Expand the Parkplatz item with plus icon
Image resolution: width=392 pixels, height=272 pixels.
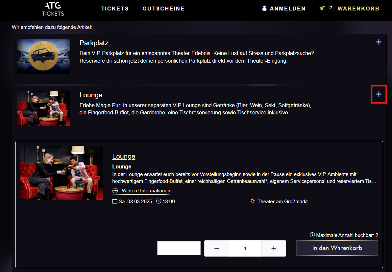tap(379, 42)
